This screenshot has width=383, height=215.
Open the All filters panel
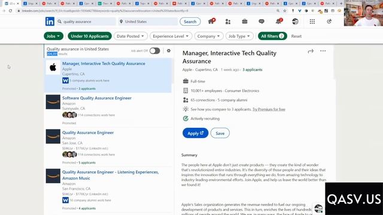[272, 36]
